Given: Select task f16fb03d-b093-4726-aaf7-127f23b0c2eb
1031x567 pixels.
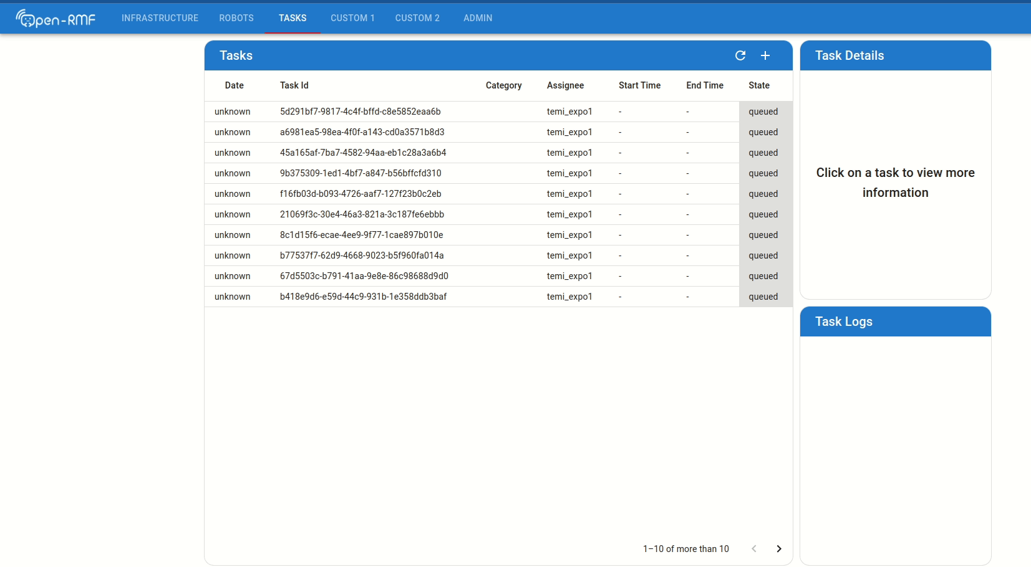Looking at the screenshot, I should (498, 194).
